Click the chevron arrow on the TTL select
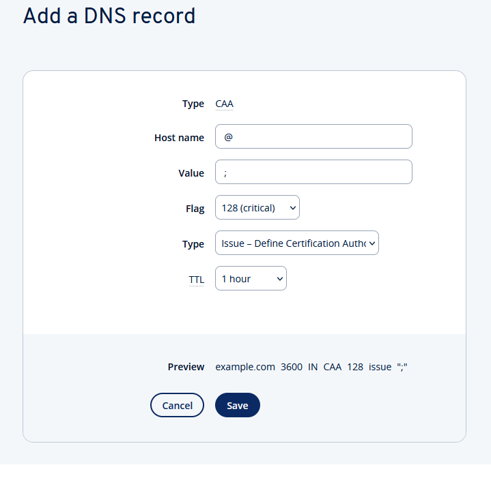 tap(279, 279)
